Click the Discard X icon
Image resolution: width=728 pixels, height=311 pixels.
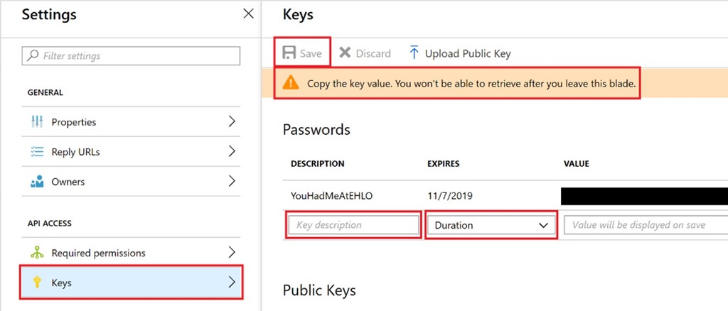tap(345, 53)
